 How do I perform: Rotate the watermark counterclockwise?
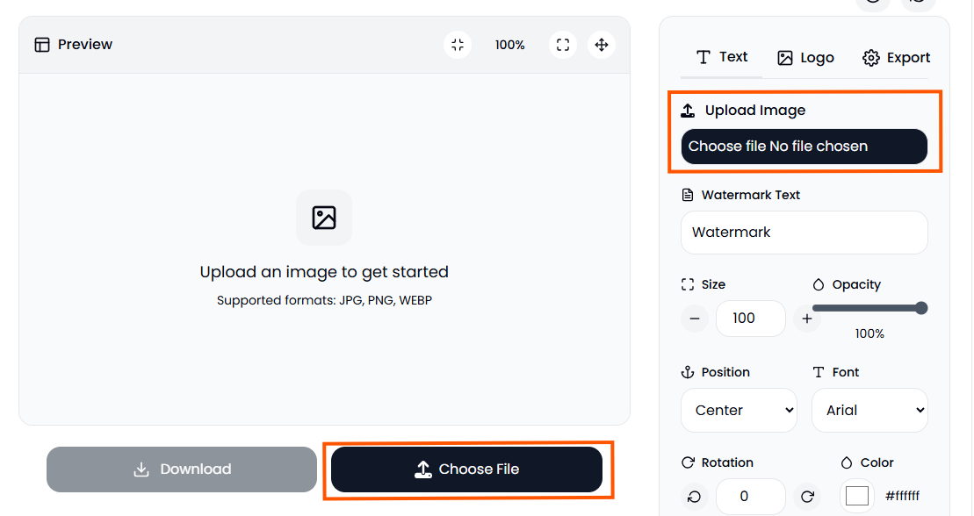[695, 497]
